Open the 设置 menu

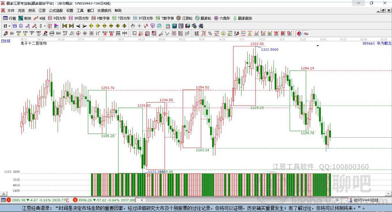click(x=70, y=10)
